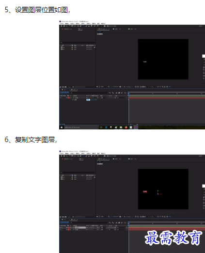Open the resolution dropdown in step 5 viewer
The height and width of the screenshot is (253, 205).
[x=130, y=87]
